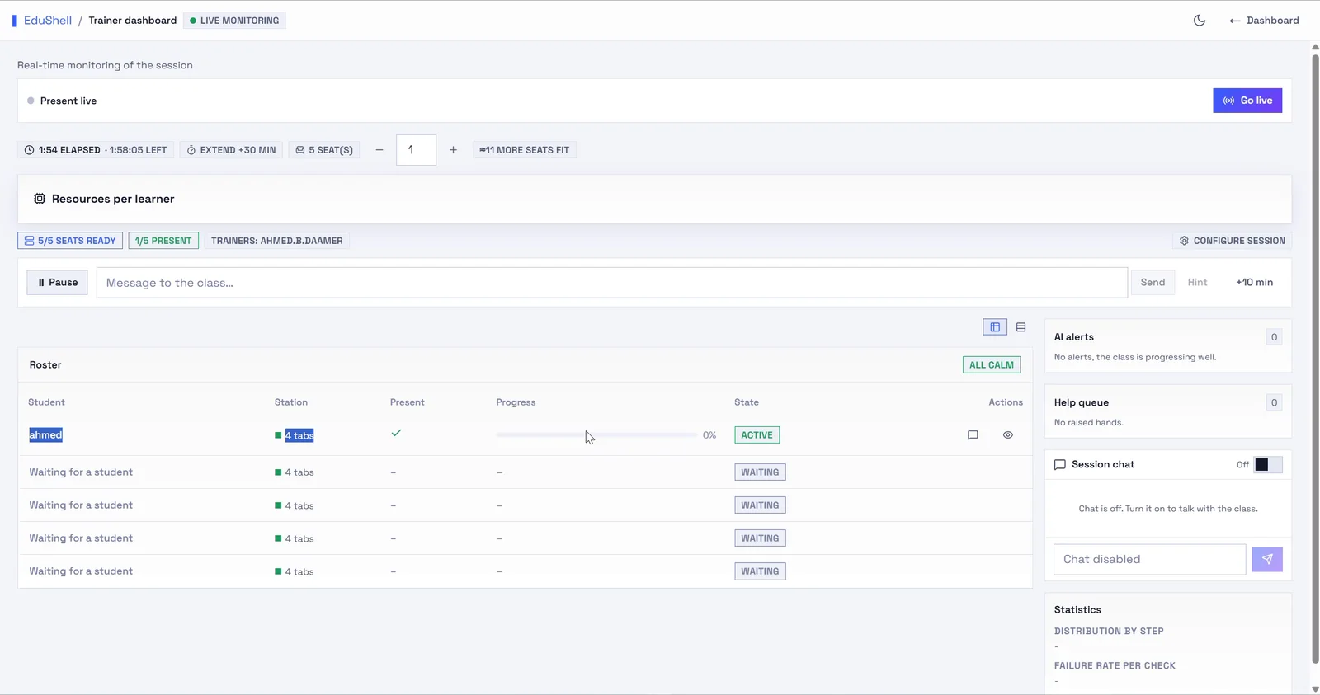Go back to Dashboard

point(1264,21)
